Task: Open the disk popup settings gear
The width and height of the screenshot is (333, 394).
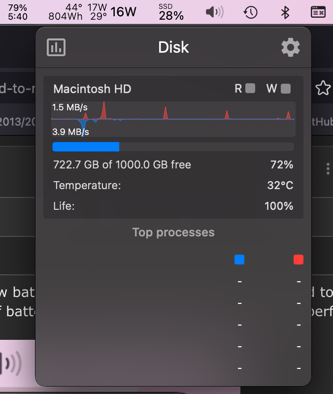Action: [290, 47]
